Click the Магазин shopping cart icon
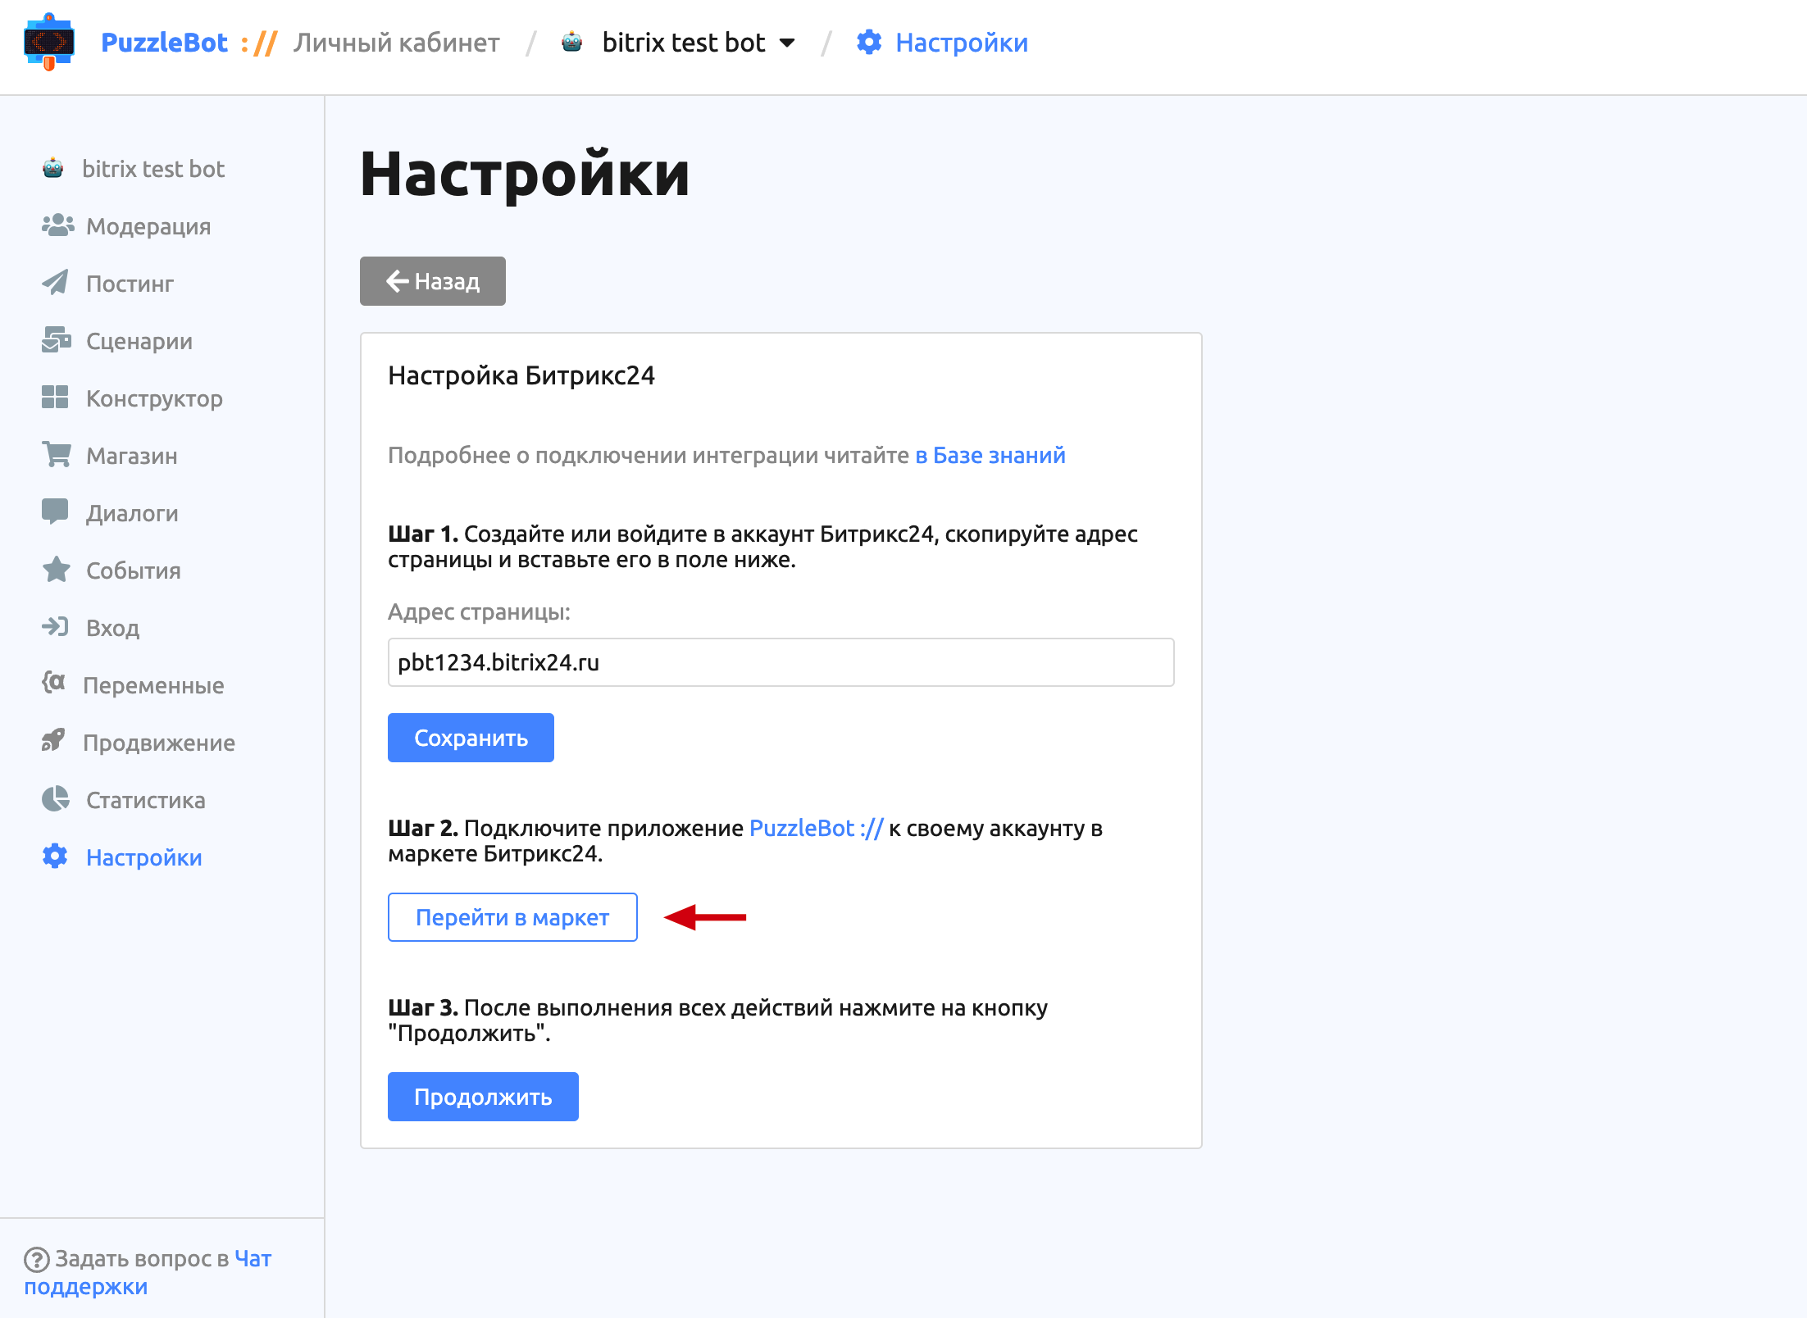Viewport: 1807px width, 1318px height. (57, 455)
